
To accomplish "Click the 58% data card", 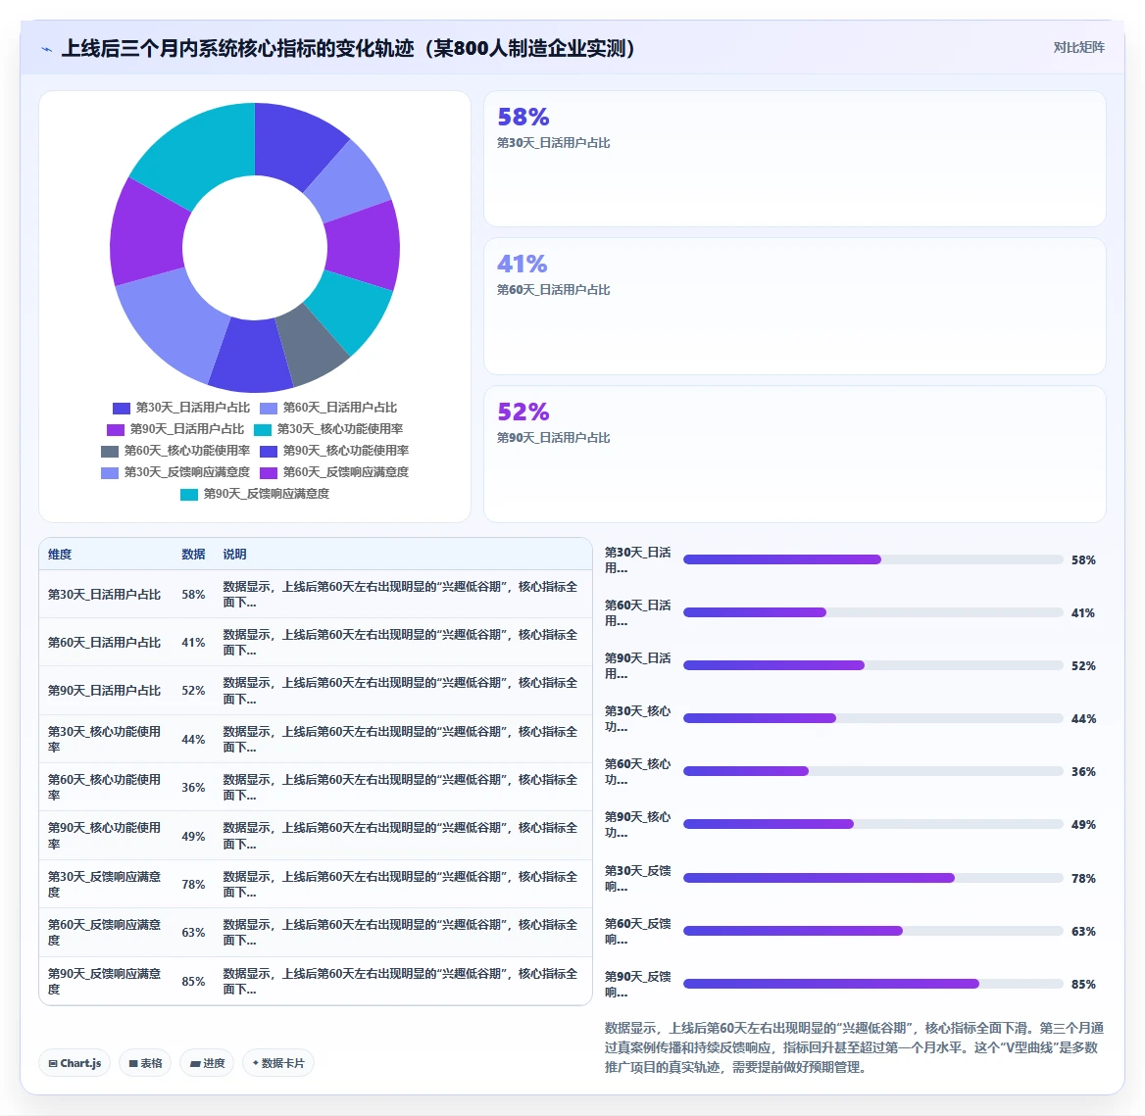I will pyautogui.click(x=794, y=159).
